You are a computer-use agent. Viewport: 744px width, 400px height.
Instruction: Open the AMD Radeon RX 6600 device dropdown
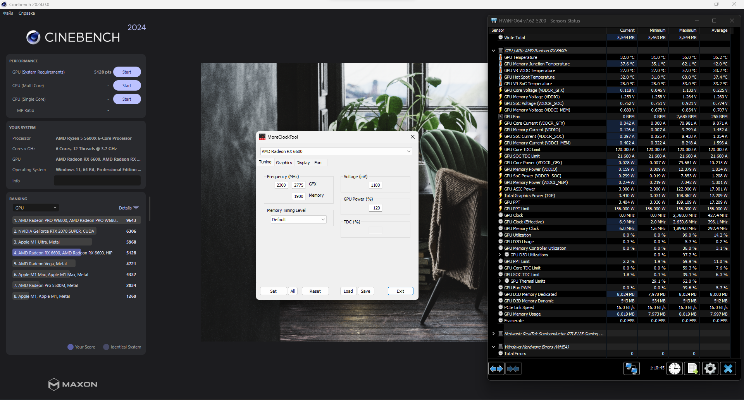coord(336,151)
